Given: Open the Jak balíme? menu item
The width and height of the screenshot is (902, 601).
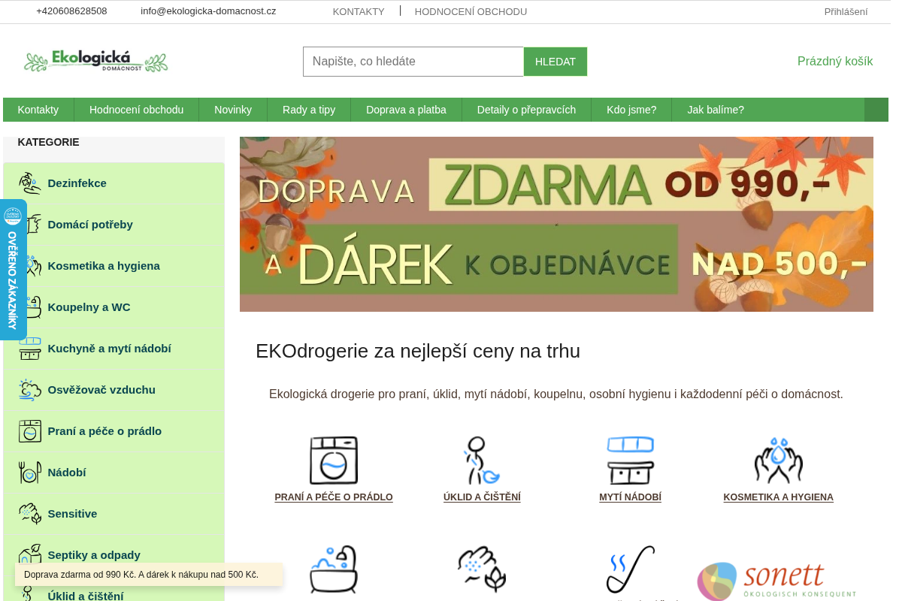Looking at the screenshot, I should coord(716,110).
